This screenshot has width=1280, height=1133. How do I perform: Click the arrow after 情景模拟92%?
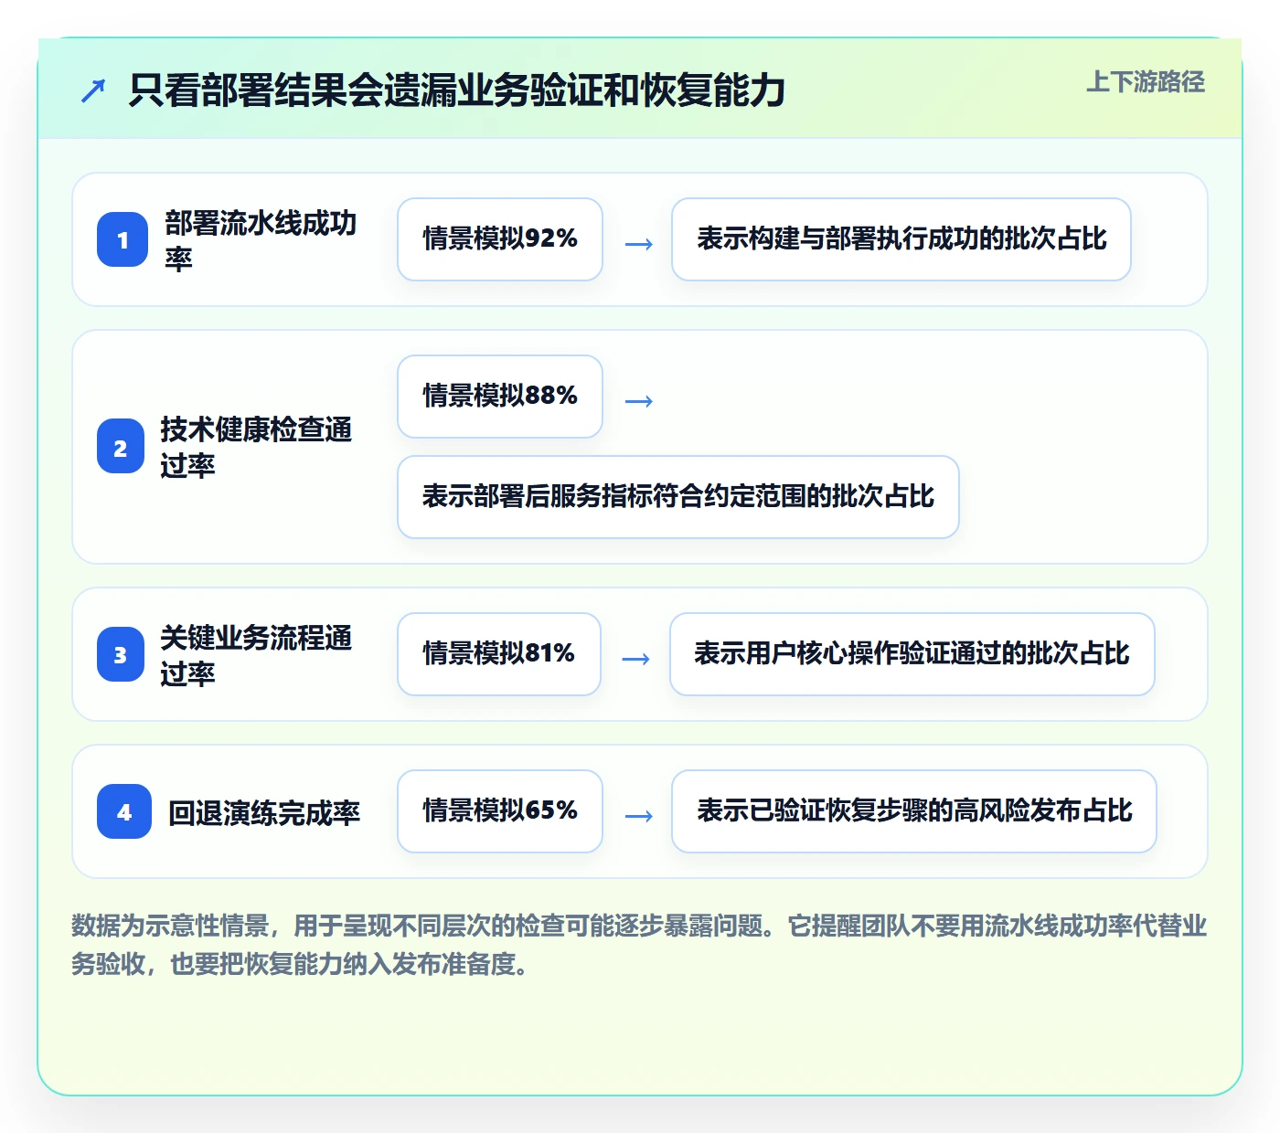638,244
